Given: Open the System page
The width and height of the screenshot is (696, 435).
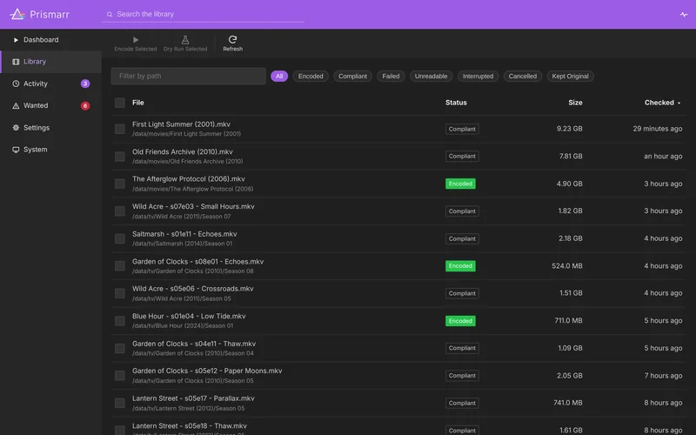Looking at the screenshot, I should click(51, 150).
